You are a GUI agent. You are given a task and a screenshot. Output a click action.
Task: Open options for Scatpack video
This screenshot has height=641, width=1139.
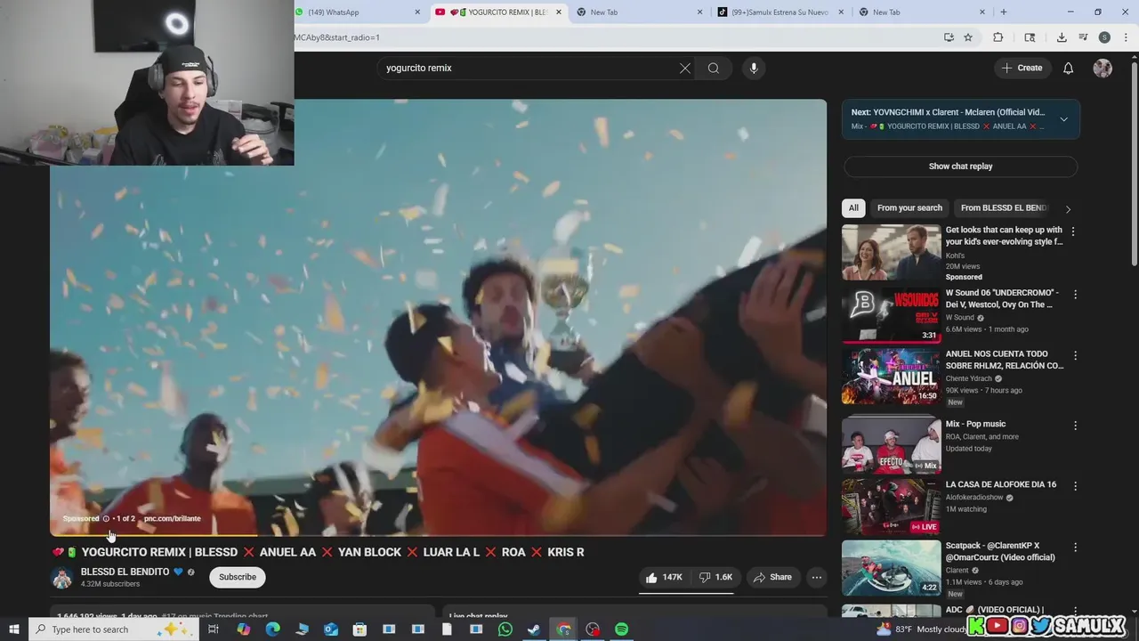coord(1075,547)
